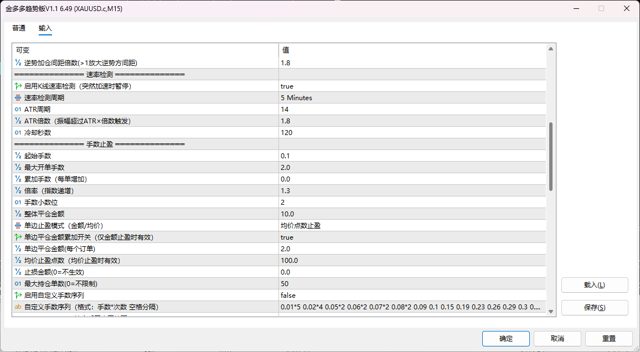This screenshot has height=352, width=640.
Task: Click the double icon beside 单边平仓金额(每个订单)
Action: tap(18, 249)
